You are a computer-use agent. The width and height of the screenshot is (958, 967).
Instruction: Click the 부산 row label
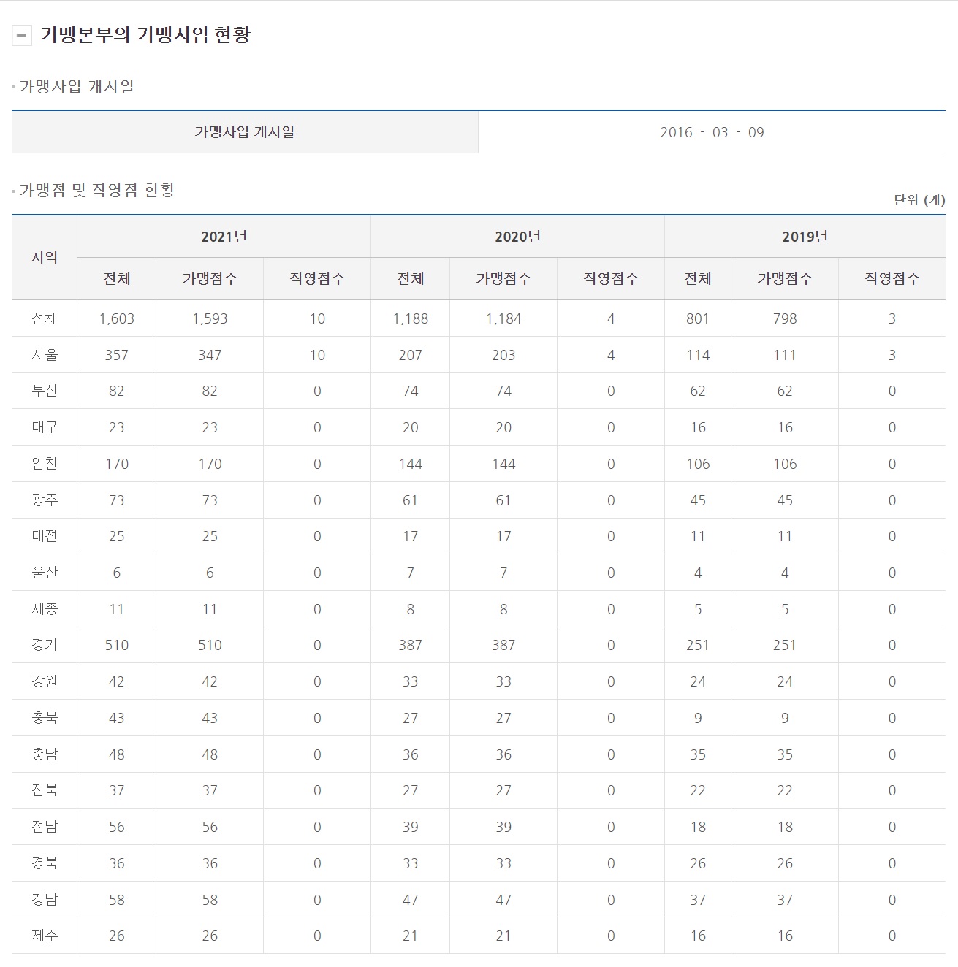(x=45, y=391)
